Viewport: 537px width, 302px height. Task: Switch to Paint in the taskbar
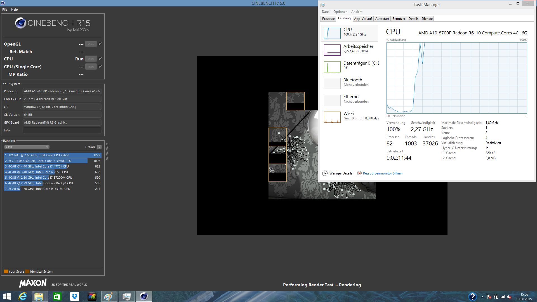click(x=109, y=296)
